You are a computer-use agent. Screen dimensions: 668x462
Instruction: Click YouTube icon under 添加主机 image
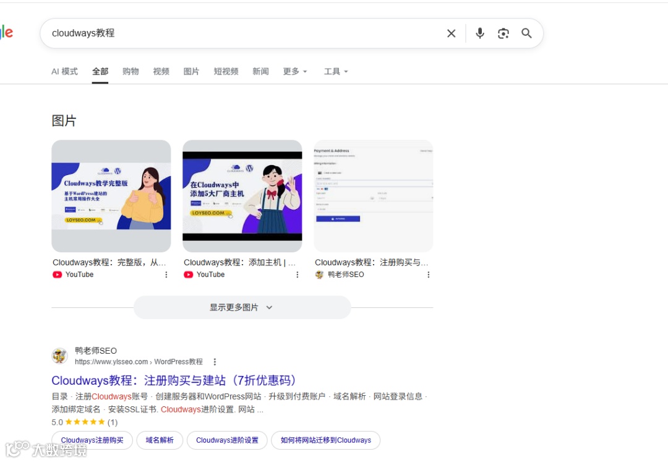[188, 275]
